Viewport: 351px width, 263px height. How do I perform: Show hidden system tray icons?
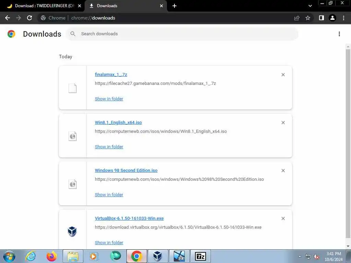click(300, 257)
